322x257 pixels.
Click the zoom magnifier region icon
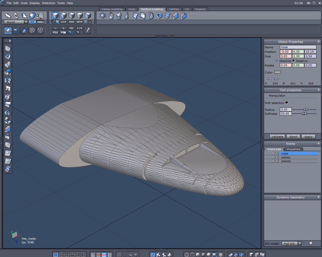coord(130,255)
